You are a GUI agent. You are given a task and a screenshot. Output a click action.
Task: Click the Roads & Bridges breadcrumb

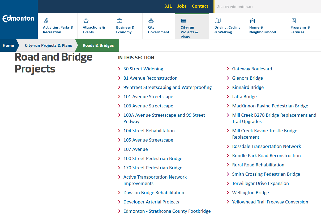(x=98, y=45)
